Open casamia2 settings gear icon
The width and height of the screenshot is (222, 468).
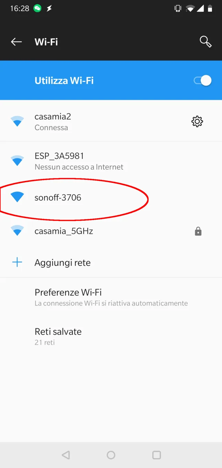pos(197,122)
